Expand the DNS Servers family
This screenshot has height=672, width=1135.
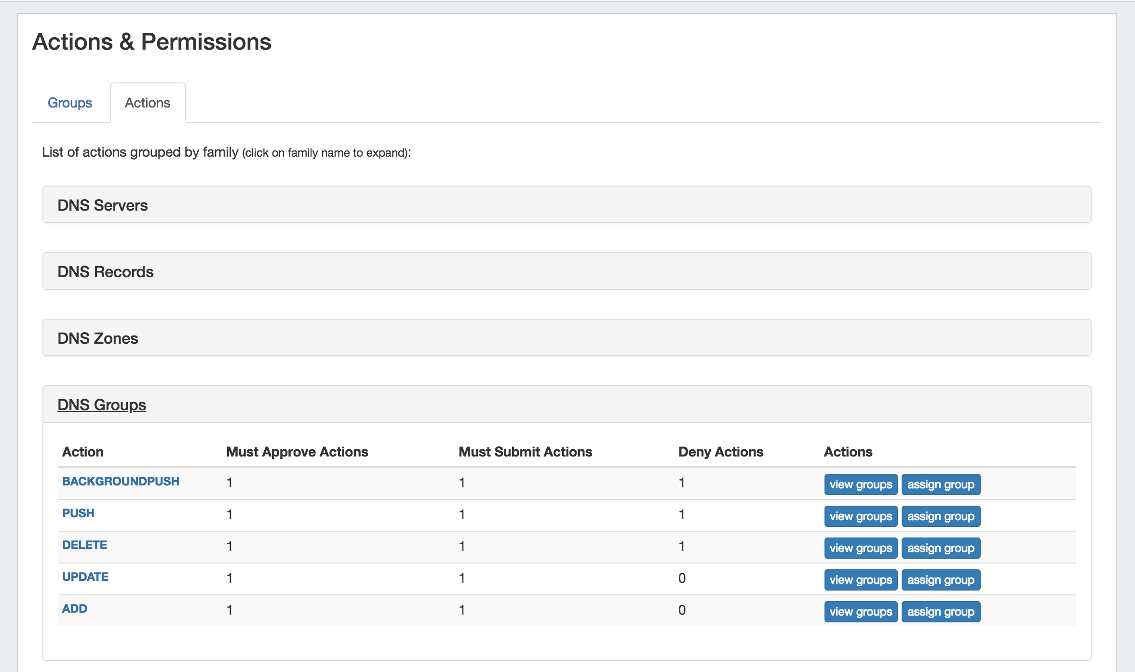click(x=103, y=205)
